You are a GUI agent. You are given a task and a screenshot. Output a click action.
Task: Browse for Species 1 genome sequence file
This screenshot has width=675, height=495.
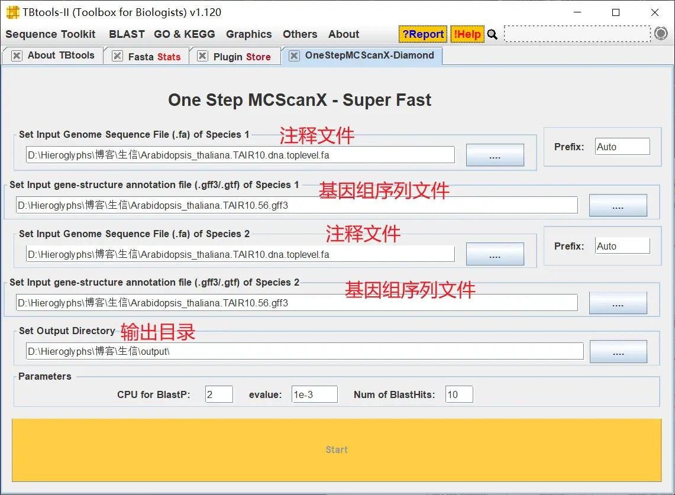495,155
